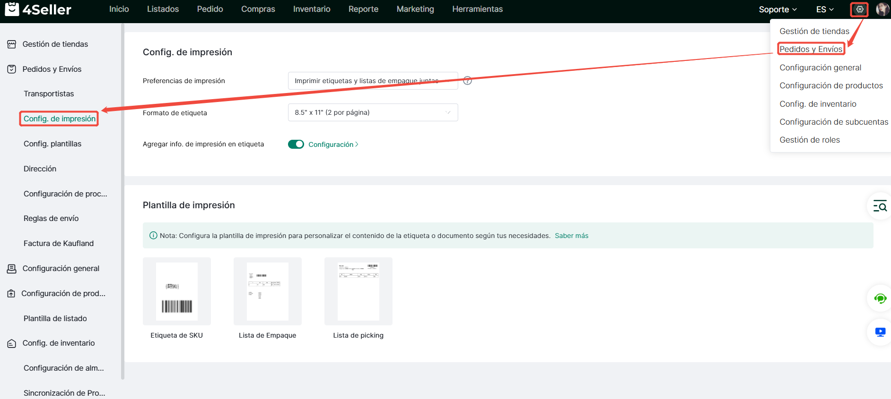The image size is (891, 399).
Task: Click the Lista de picking caption text
Action: (x=358, y=335)
